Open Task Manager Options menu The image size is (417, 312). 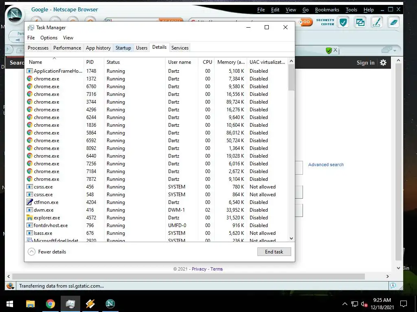point(49,38)
